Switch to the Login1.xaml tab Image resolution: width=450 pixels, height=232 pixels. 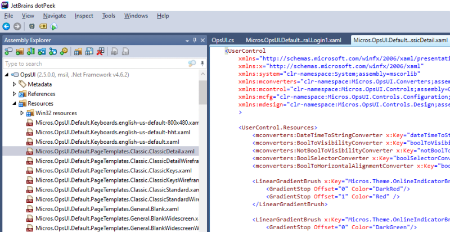click(x=294, y=40)
